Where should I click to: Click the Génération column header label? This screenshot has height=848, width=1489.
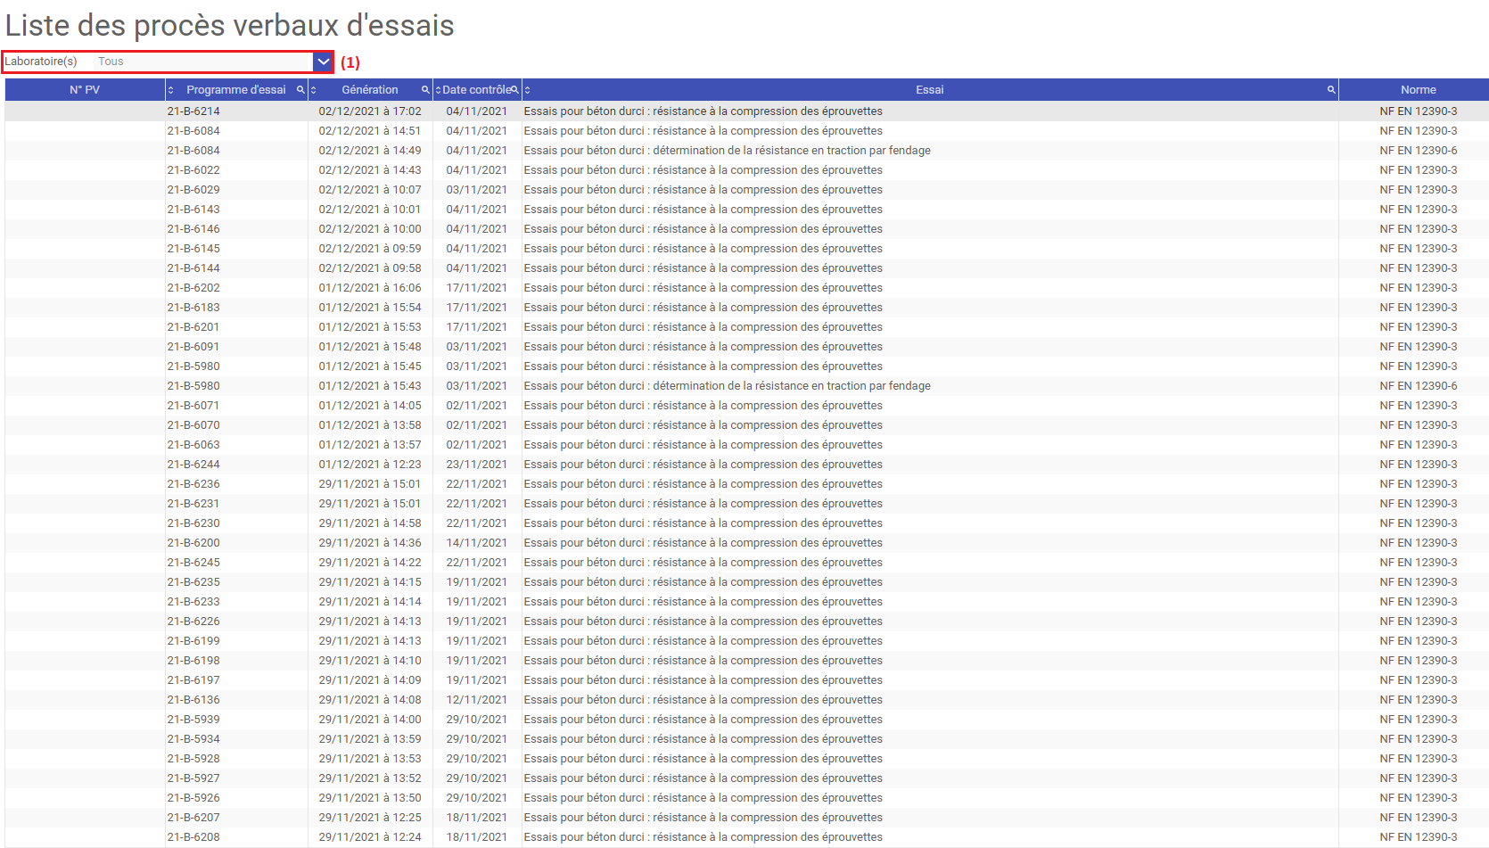pyautogui.click(x=370, y=90)
